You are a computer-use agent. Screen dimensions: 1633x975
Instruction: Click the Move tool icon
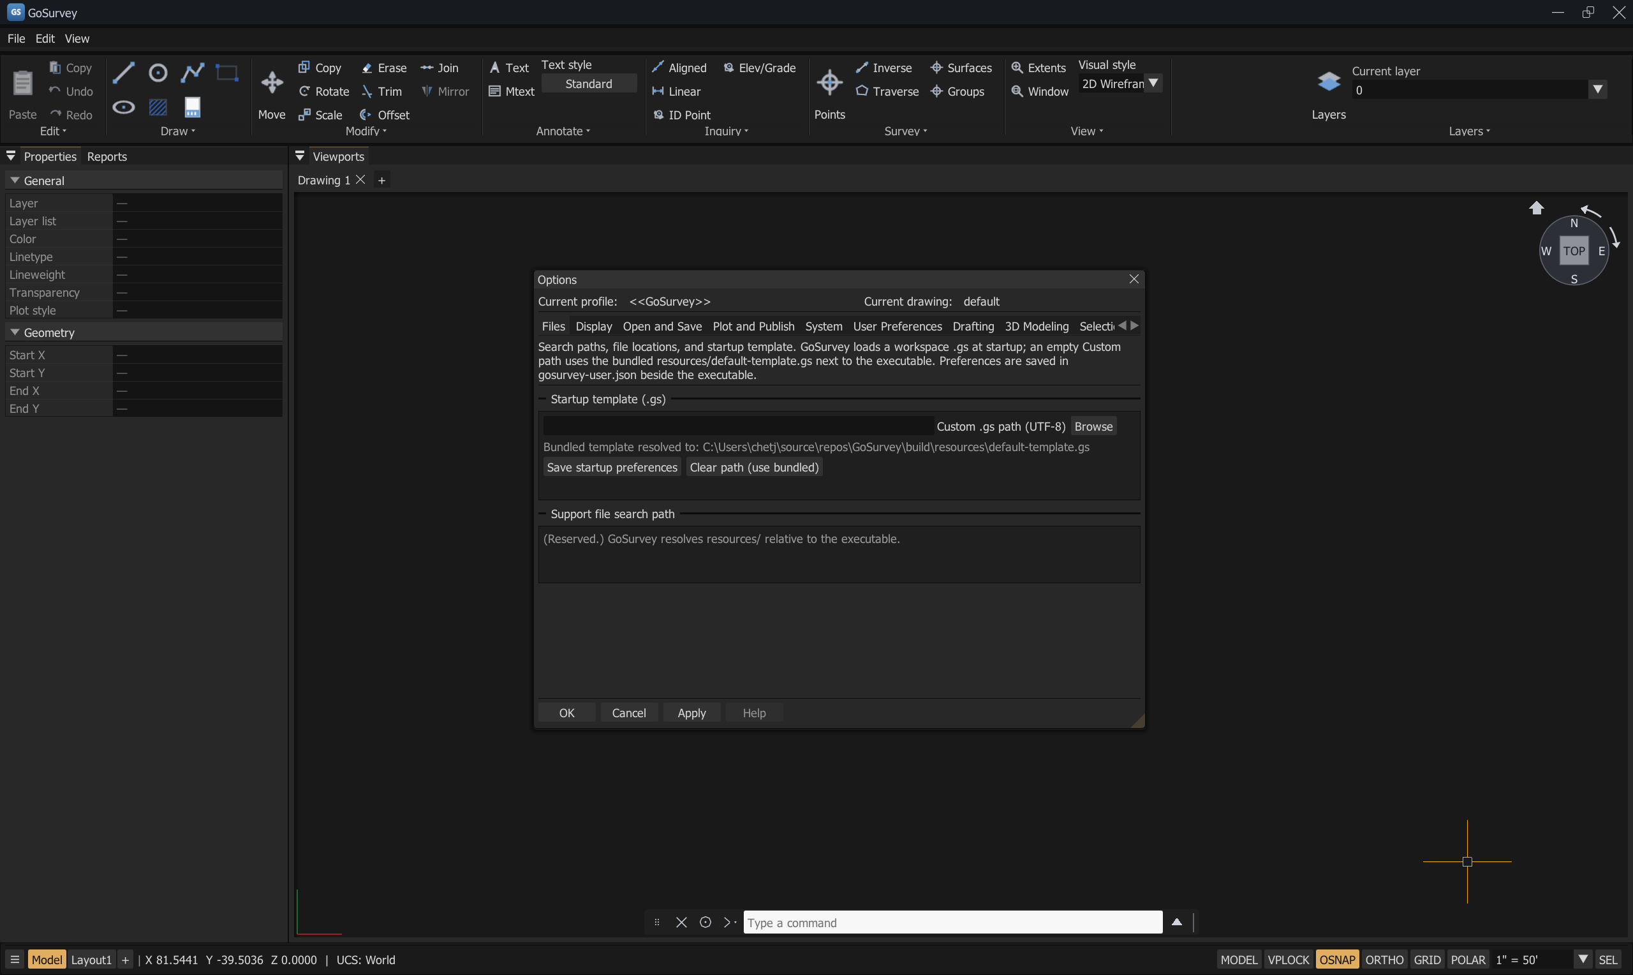click(272, 82)
